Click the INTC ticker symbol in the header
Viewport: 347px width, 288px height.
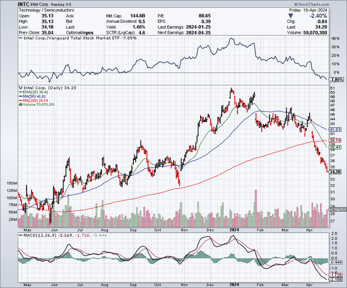(23, 4)
